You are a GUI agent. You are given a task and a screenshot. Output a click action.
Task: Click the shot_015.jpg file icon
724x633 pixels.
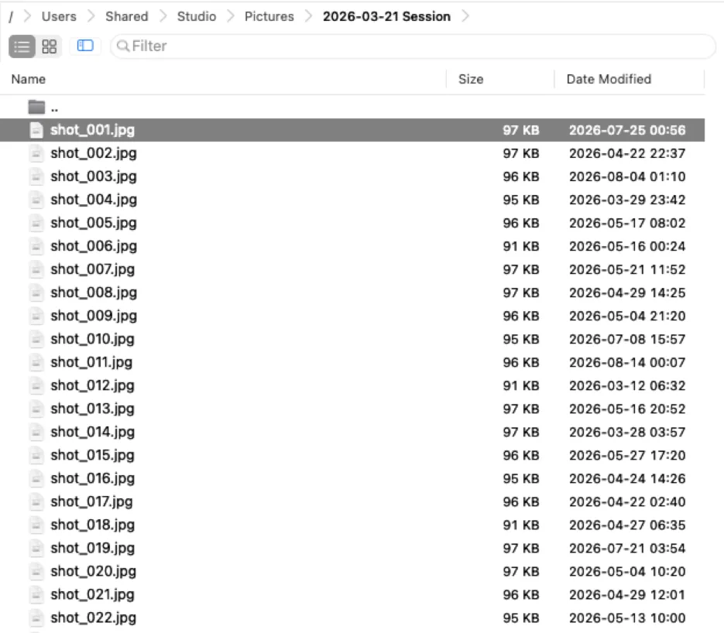[36, 455]
